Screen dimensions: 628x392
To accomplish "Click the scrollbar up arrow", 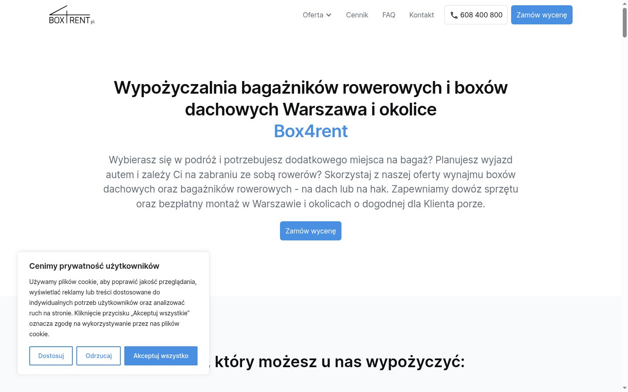I will (x=625, y=3).
